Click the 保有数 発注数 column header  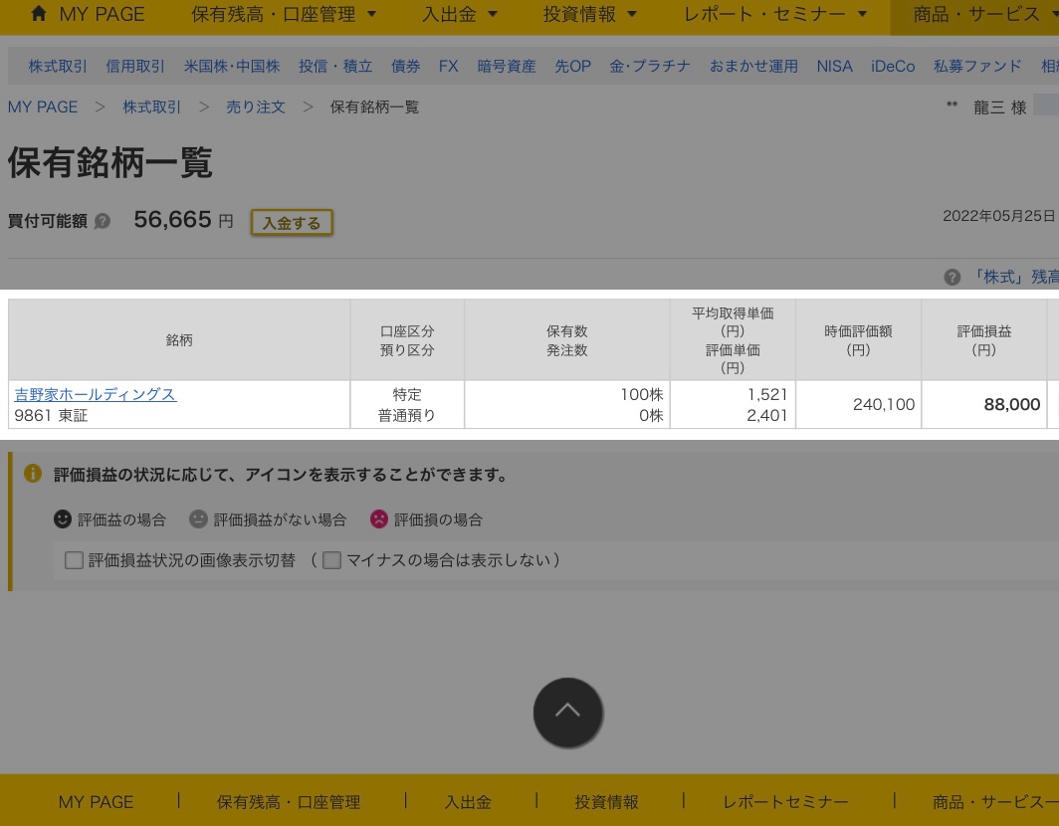tap(567, 339)
